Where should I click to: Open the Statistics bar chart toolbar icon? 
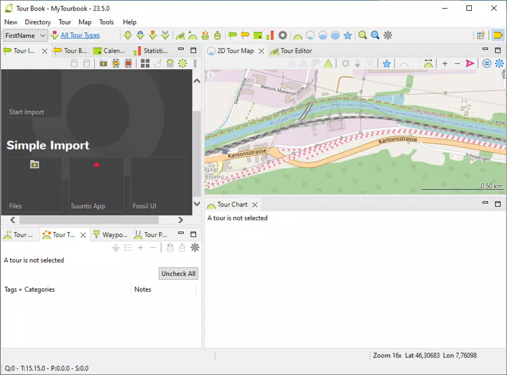270,35
